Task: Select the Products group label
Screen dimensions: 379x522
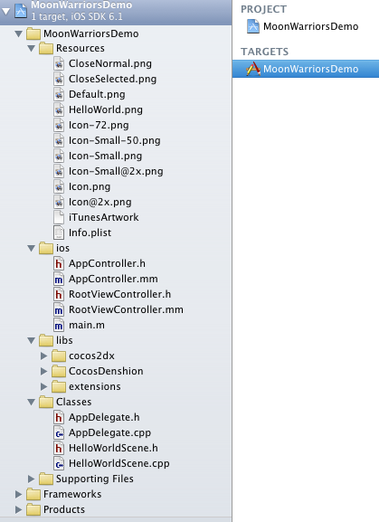Action: (x=64, y=509)
